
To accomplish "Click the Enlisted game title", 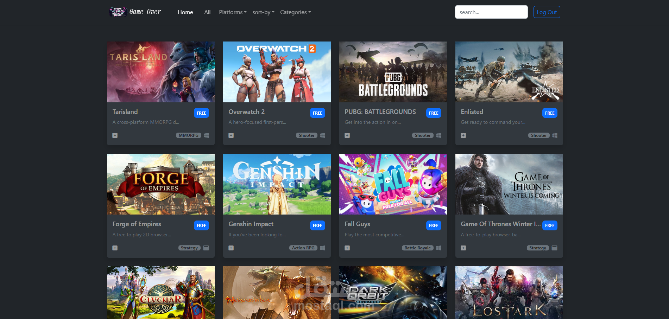I will point(472,112).
